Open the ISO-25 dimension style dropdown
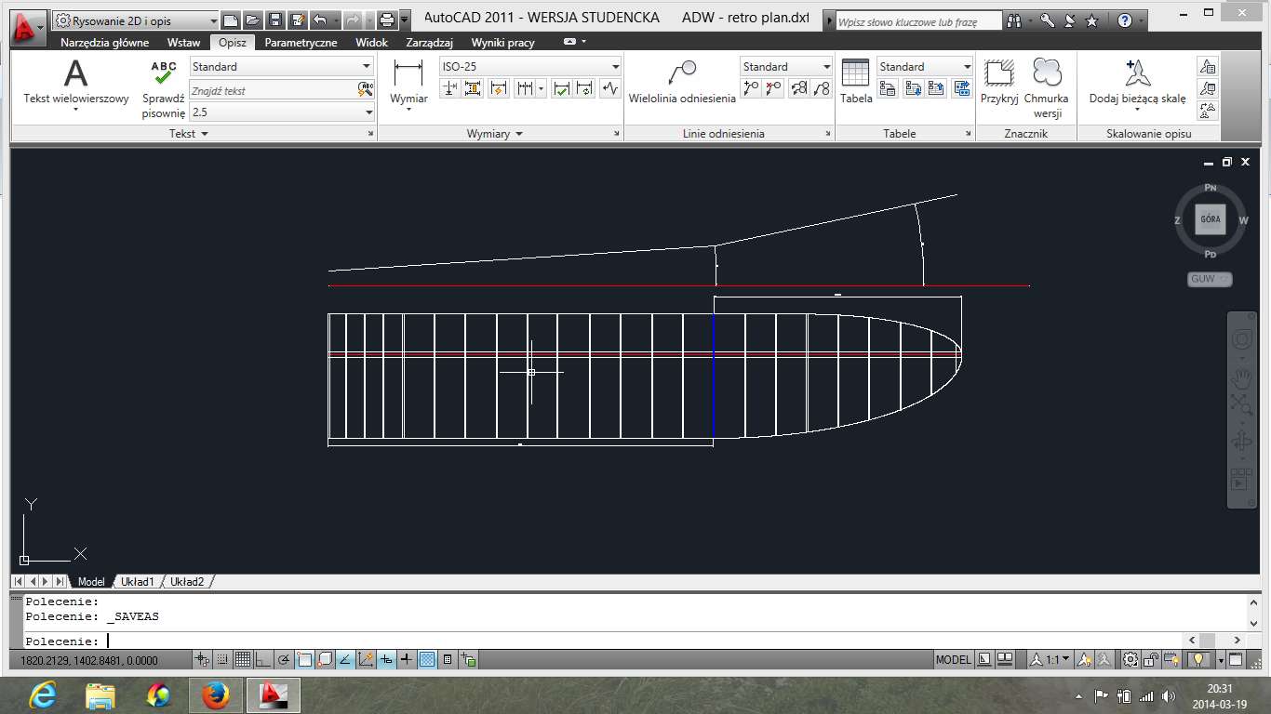The image size is (1271, 714). click(615, 67)
